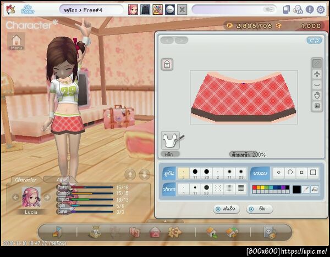The height and width of the screenshot is (257, 330).
Task: Select the soft size 23 brush
Action: (x=241, y=173)
